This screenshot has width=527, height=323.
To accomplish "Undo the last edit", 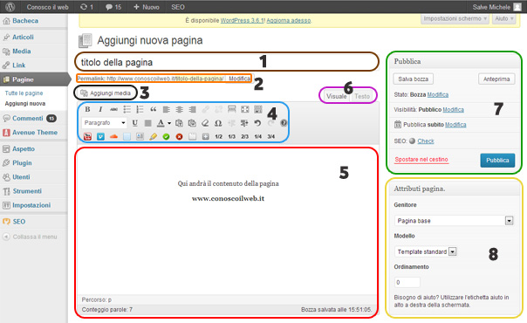I will pos(257,123).
